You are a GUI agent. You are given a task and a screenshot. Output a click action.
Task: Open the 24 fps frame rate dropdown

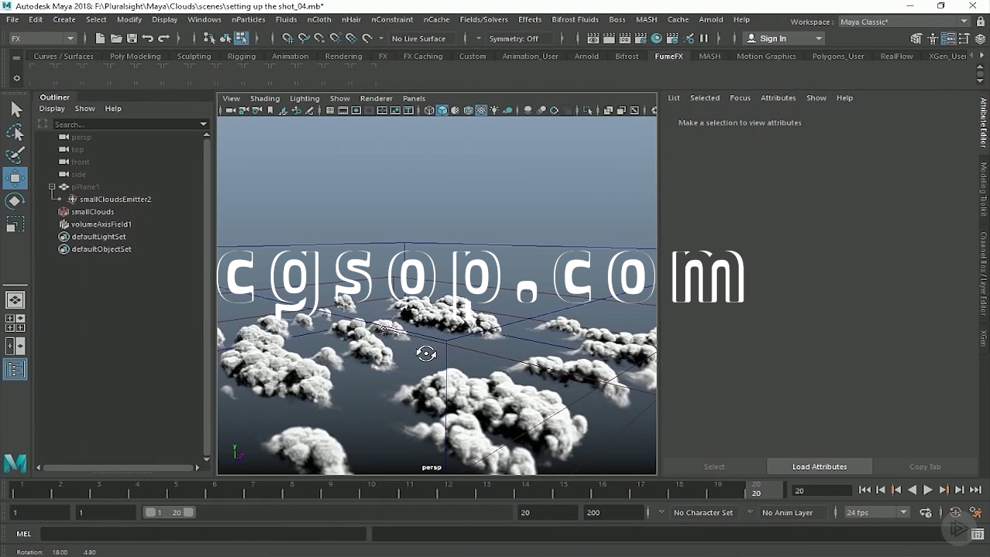876,513
